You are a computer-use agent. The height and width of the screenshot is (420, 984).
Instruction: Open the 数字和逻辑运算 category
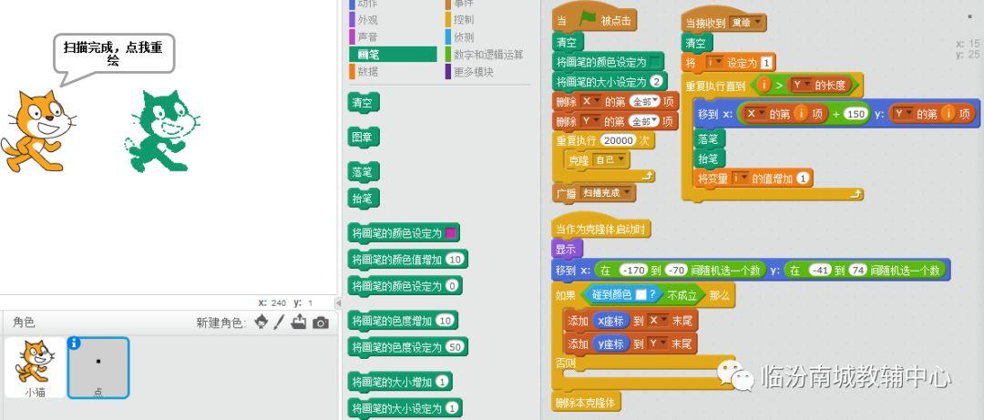tap(484, 55)
